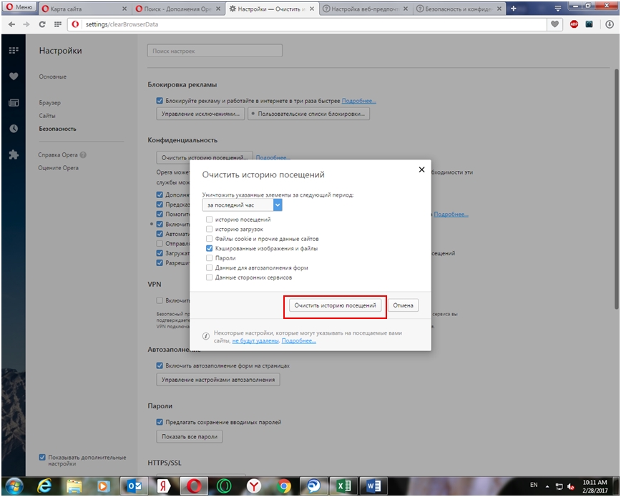Image resolution: width=621 pixels, height=497 pixels.
Task: Open Подробнее link in dialog footer
Action: [x=298, y=340]
